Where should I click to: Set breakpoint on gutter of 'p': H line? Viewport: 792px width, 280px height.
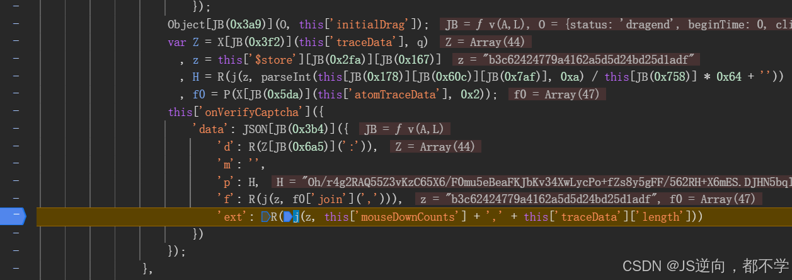[15, 182]
